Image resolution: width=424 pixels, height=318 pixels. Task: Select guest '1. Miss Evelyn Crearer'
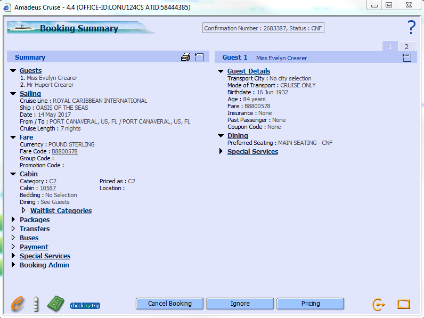click(x=48, y=78)
